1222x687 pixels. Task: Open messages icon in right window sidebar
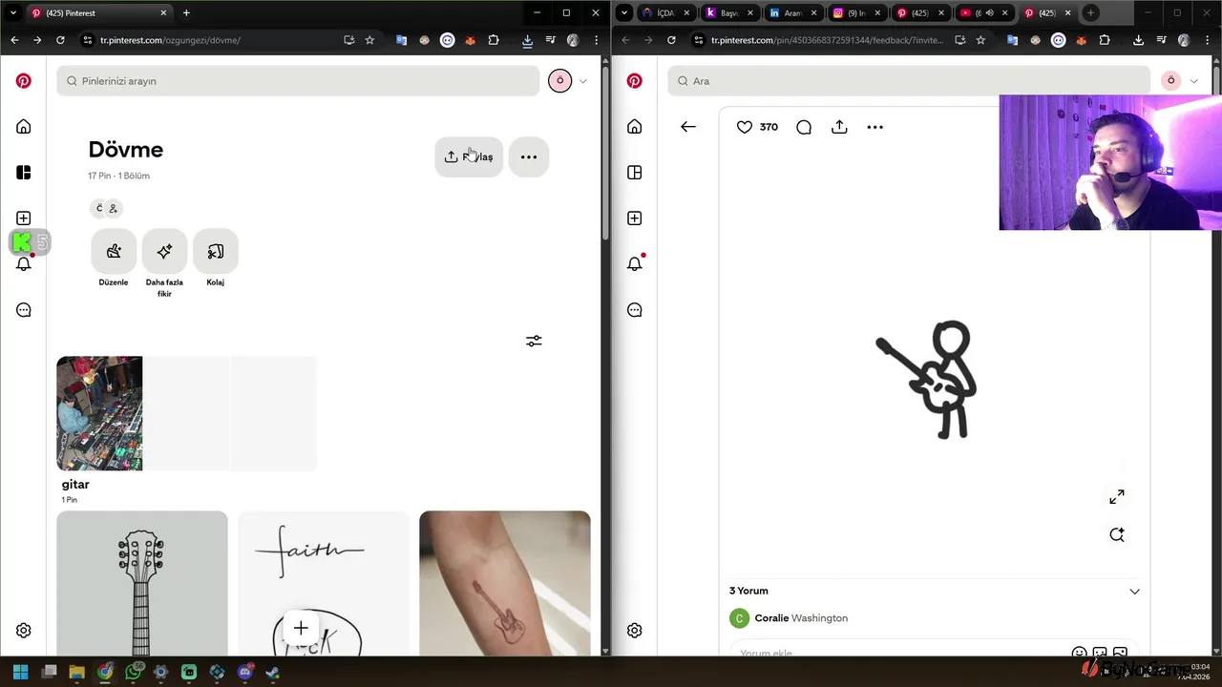[x=635, y=310]
